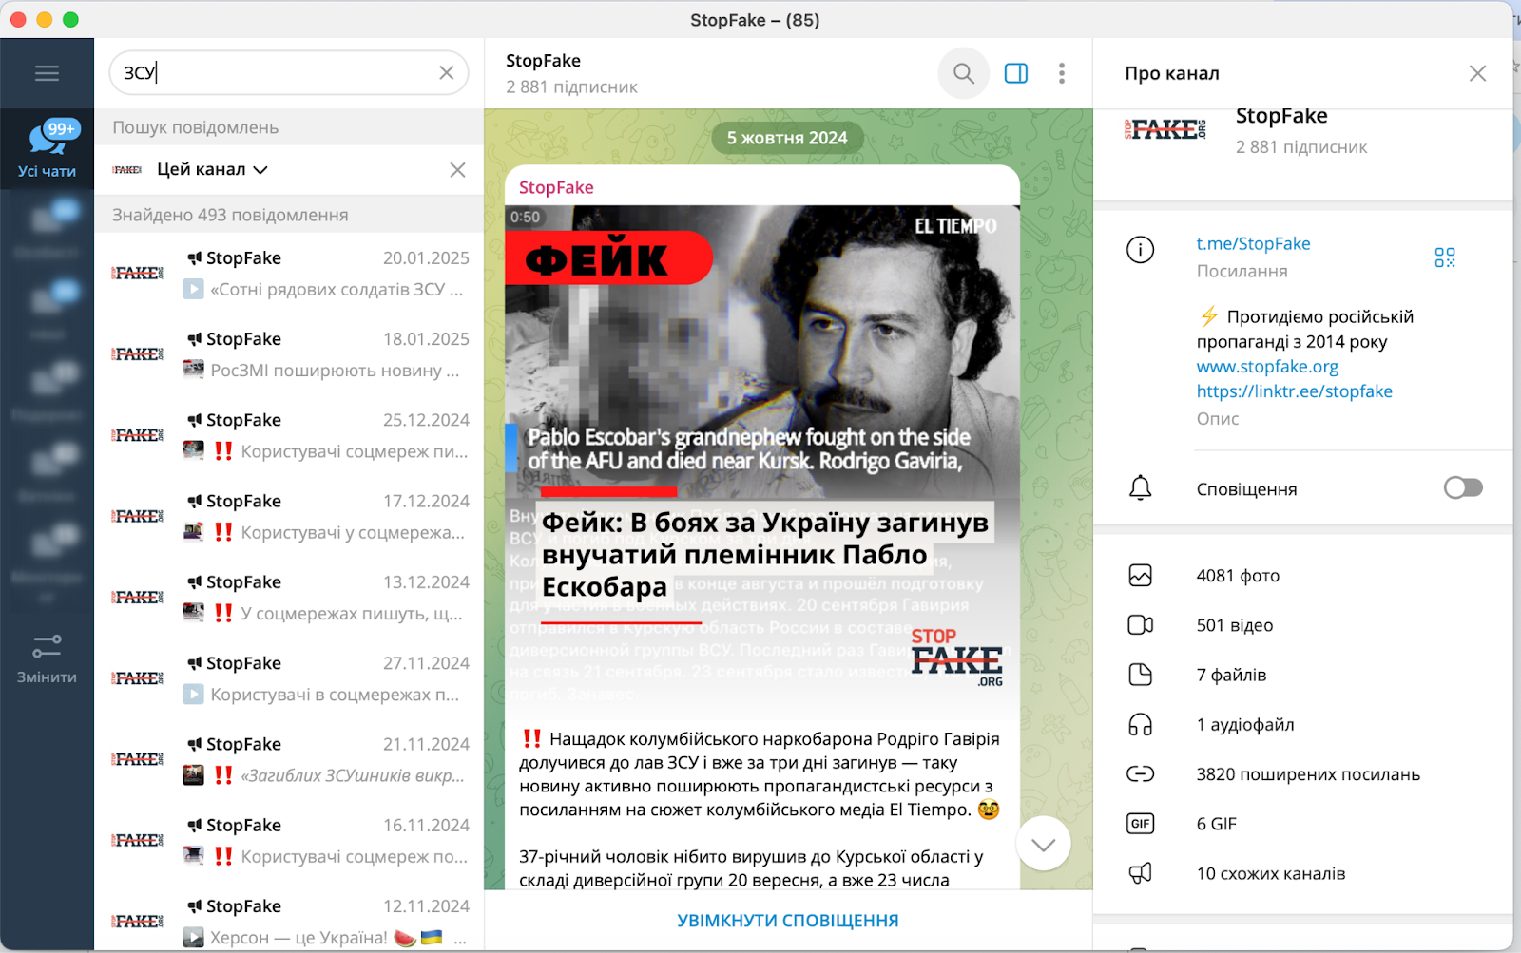
Task: Click the bell notifications icon
Action: 1140,488
